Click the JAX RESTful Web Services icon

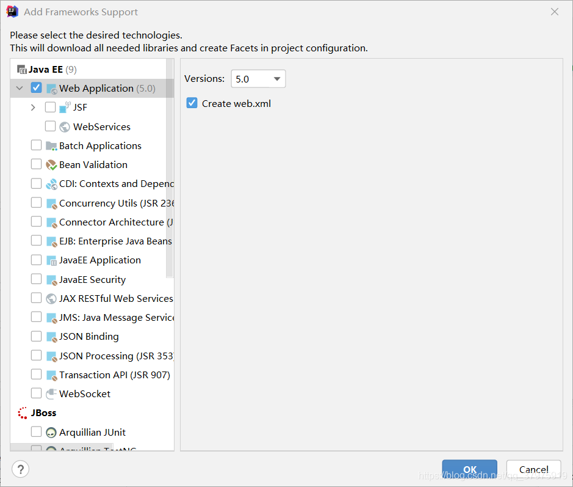coord(51,299)
